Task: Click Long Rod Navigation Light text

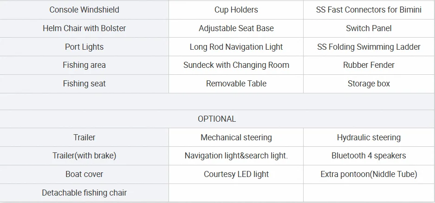Action: point(236,47)
